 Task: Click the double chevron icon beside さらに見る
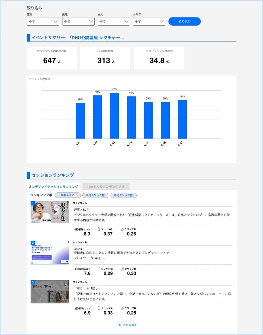120,325
